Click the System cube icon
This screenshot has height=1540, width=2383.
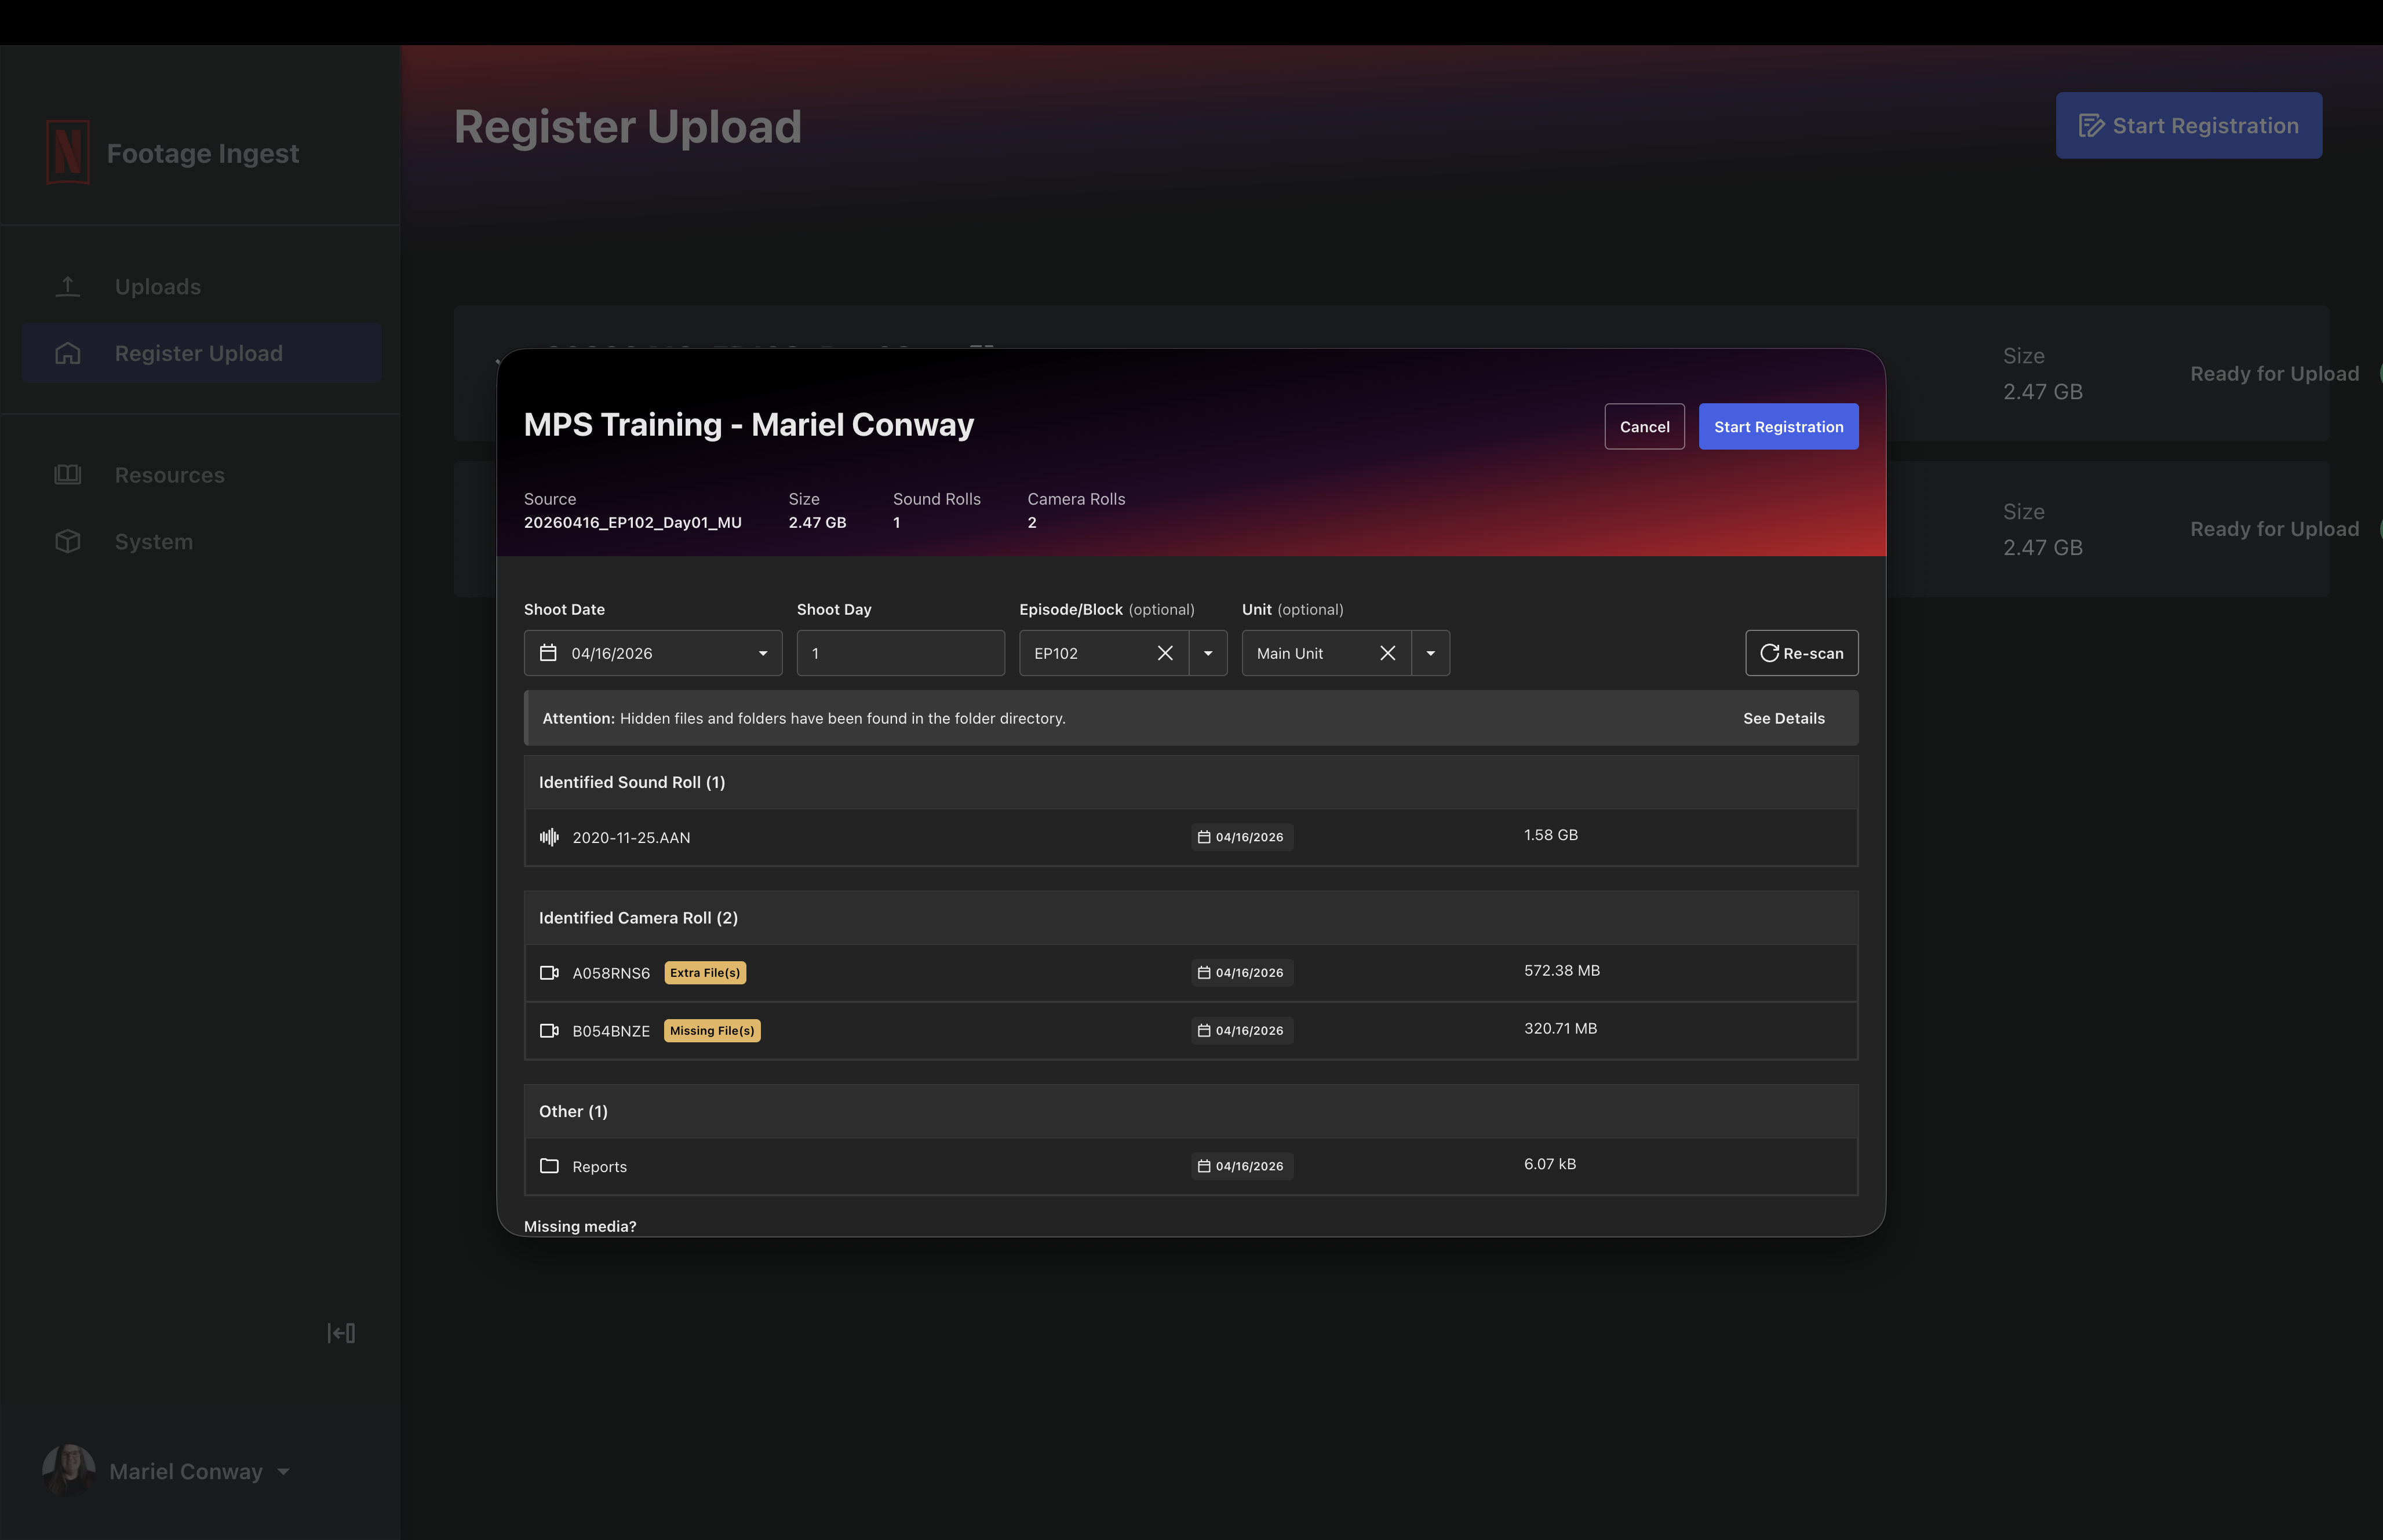point(67,541)
